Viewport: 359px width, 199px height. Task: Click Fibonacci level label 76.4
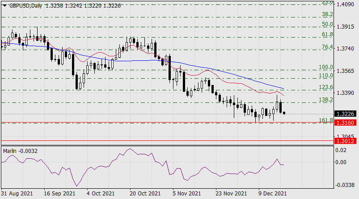point(327,47)
